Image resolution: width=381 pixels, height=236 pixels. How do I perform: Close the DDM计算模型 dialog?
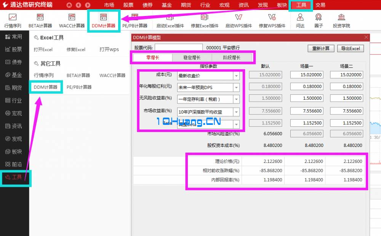click(x=366, y=37)
